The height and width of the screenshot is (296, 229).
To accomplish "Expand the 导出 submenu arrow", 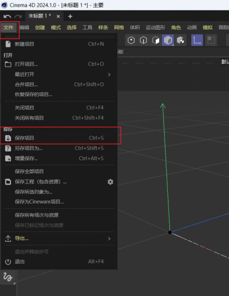I will coord(109,239).
